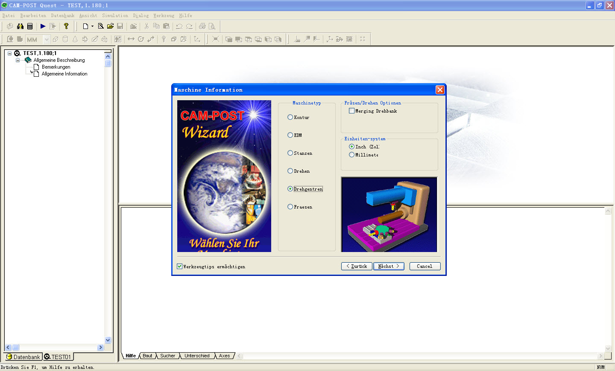Select the Drehen machine type

[x=299, y=171]
